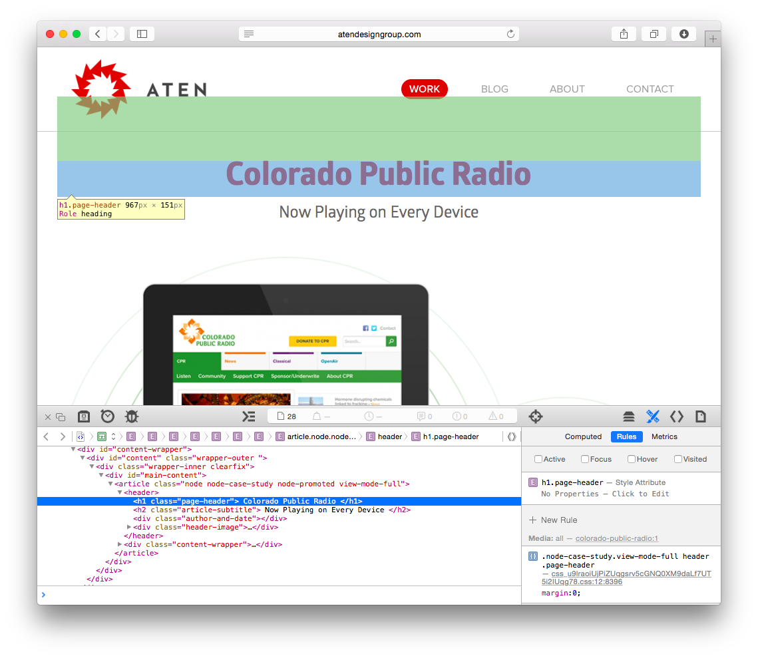Click the crosshair element selection icon
758x658 pixels.
536,416
